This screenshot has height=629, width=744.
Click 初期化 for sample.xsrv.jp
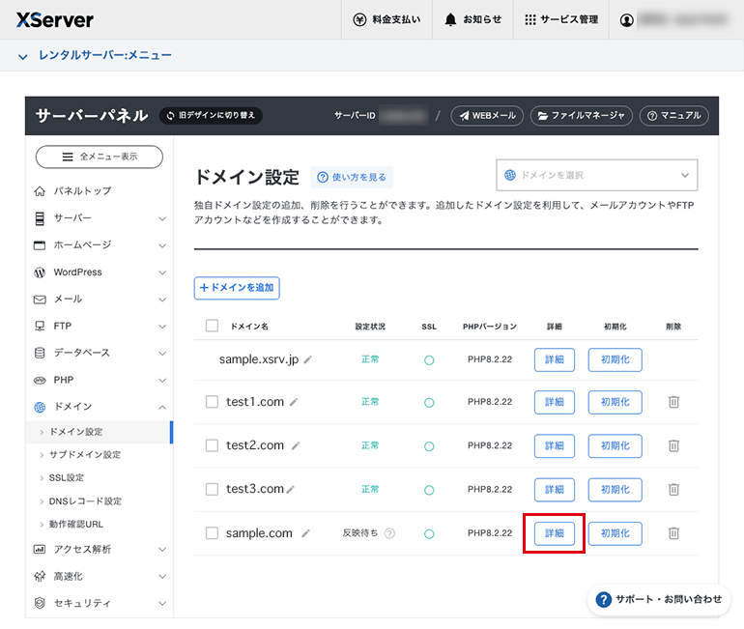(615, 359)
